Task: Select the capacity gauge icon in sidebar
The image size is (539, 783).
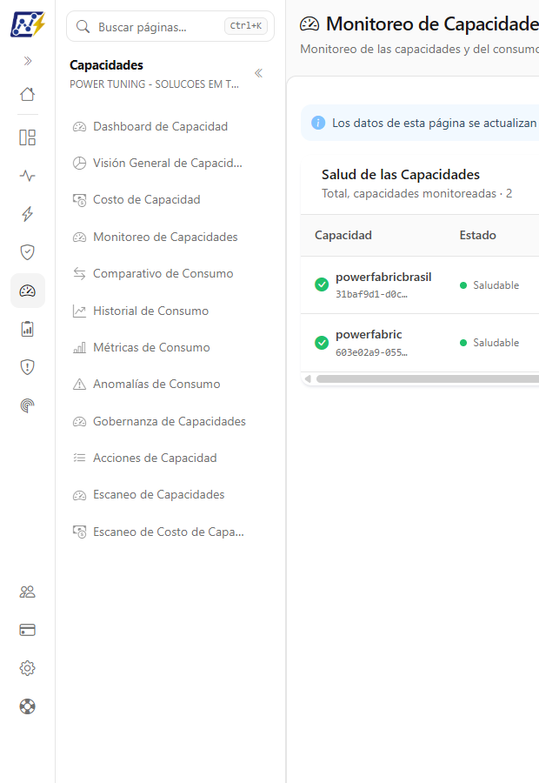Action: [x=28, y=291]
